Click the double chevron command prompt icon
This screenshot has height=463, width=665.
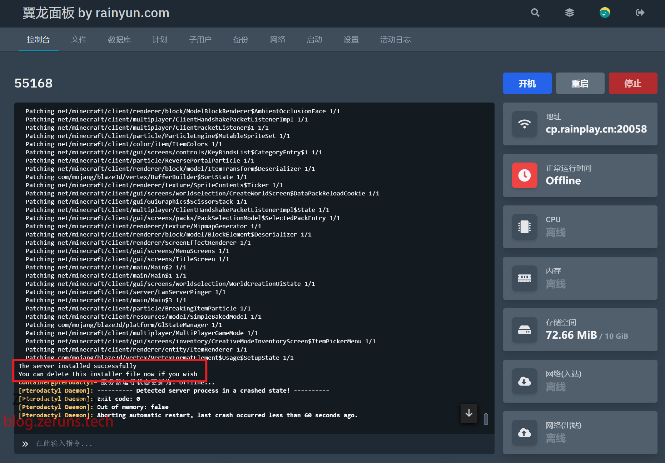(25, 444)
